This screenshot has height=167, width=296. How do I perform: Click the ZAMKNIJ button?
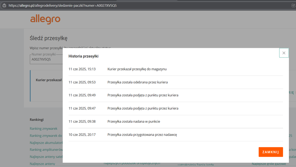271,152
